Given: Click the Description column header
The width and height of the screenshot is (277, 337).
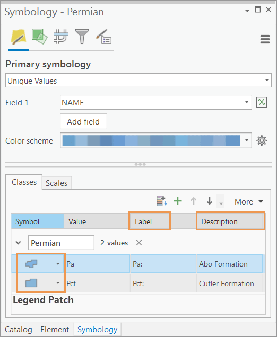Looking at the screenshot, I should point(230,221).
